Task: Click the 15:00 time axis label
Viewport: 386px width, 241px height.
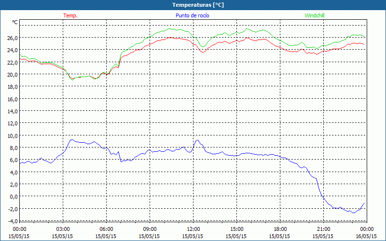Action: point(236,229)
